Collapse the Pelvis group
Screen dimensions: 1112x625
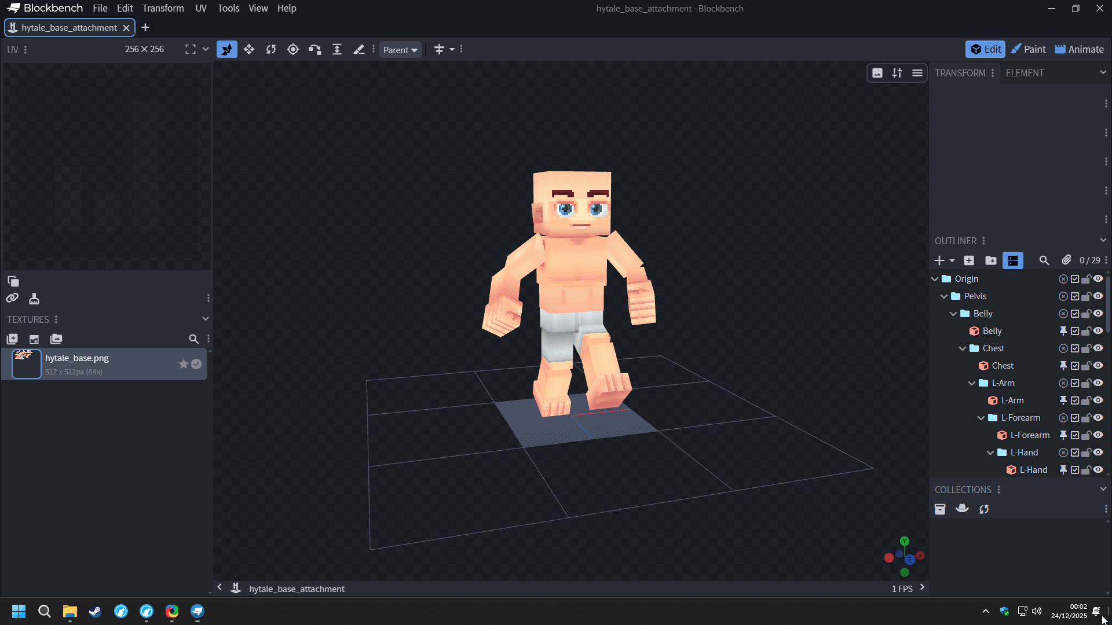pyautogui.click(x=944, y=296)
